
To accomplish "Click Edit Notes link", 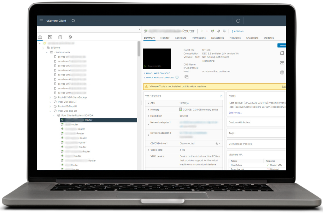I will pyautogui.click(x=235, y=113).
